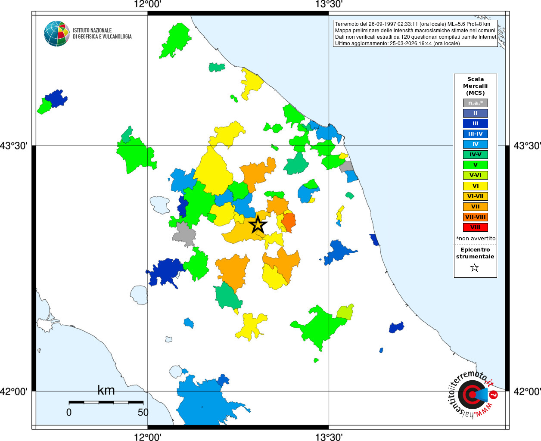
Task: Select the III-IV blue legend swatch
Action: (476, 134)
